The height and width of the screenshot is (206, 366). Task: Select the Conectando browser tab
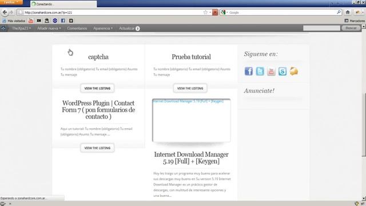pyautogui.click(x=63, y=4)
